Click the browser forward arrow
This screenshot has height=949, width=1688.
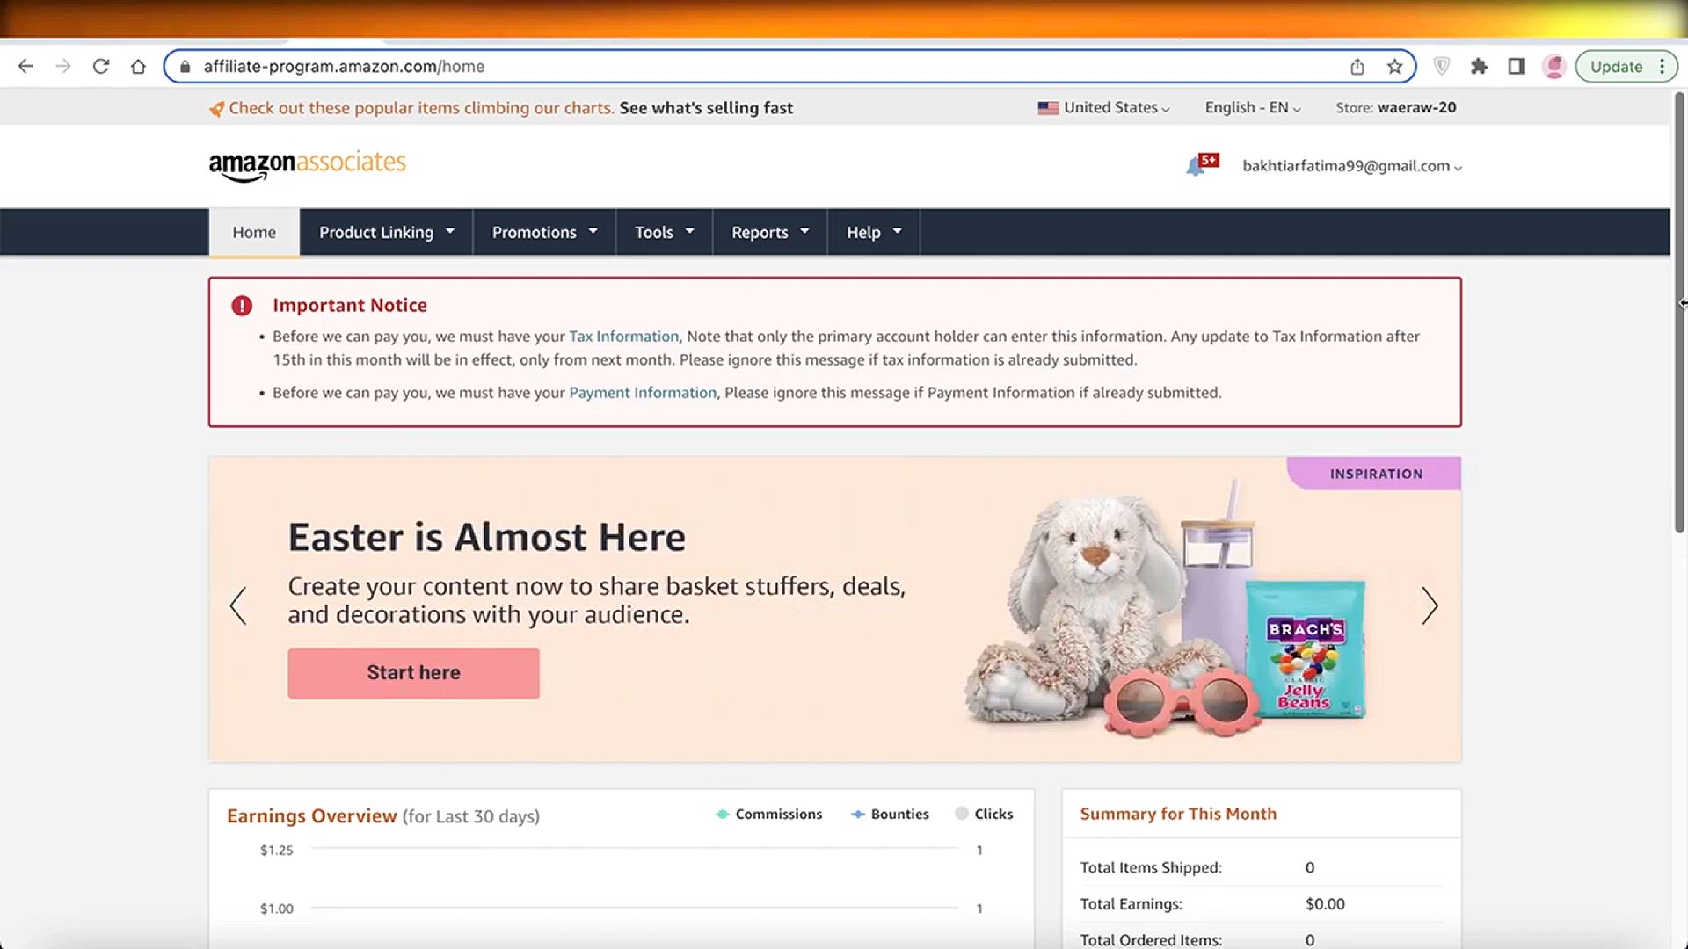(x=63, y=66)
